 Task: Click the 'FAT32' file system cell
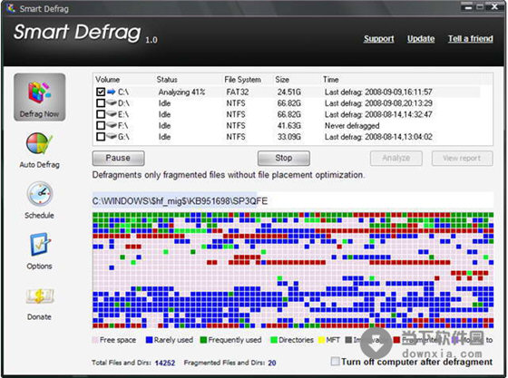[238, 92]
